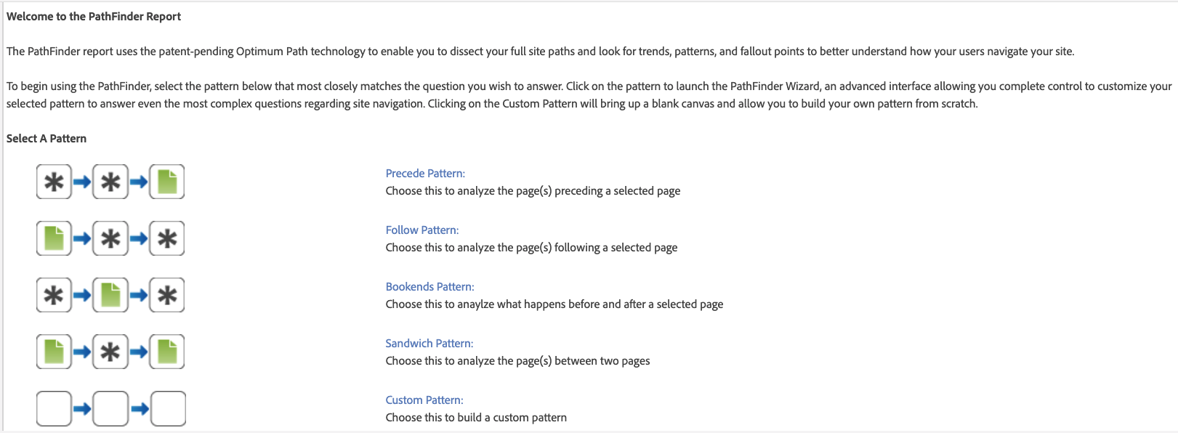Click green page icon in Follow Pattern diagram
The width and height of the screenshot is (1178, 433).
tap(54, 238)
